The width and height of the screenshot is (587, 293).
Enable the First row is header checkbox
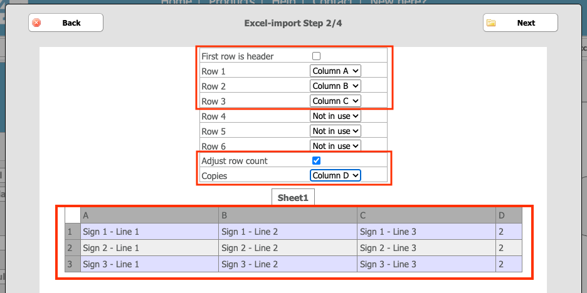pyautogui.click(x=317, y=56)
